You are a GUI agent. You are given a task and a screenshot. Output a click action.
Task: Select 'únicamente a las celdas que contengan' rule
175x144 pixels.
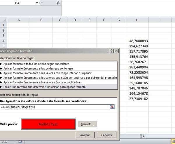tap(59, 68)
